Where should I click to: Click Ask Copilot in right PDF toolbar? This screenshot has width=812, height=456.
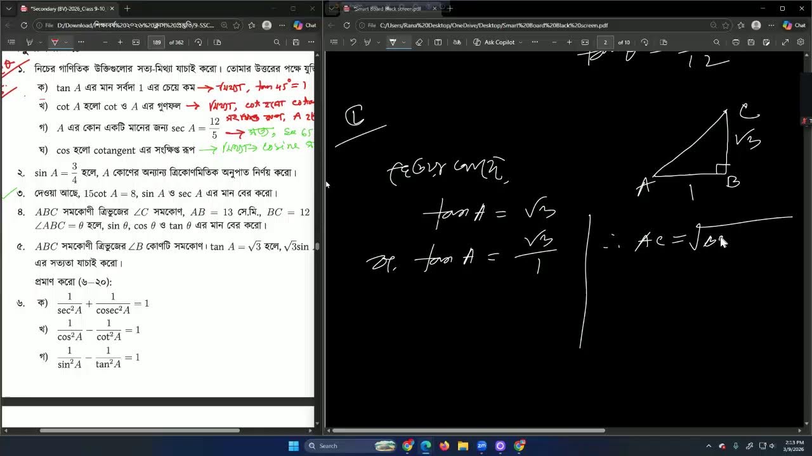[494, 42]
